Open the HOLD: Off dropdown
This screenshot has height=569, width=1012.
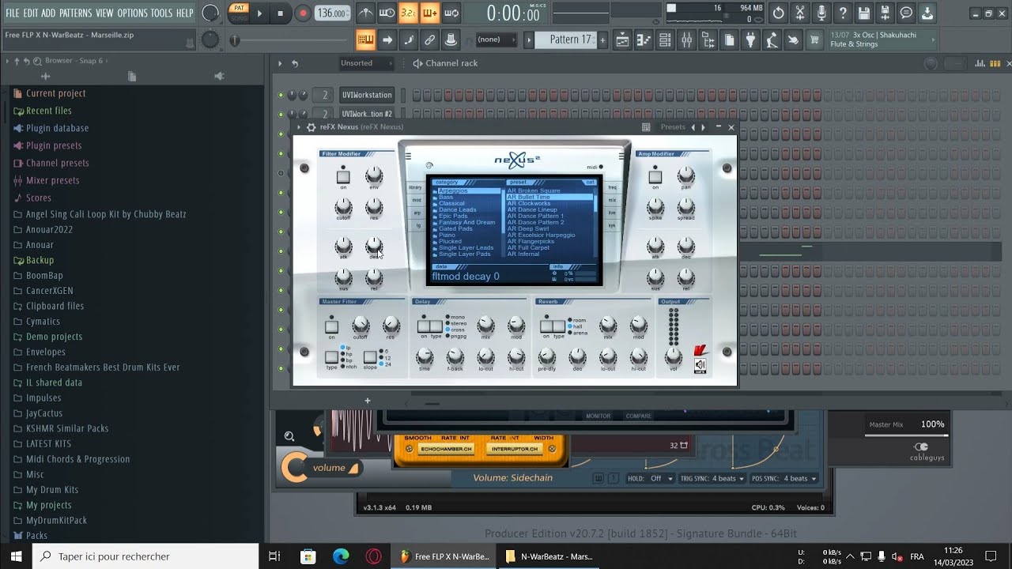coord(650,478)
